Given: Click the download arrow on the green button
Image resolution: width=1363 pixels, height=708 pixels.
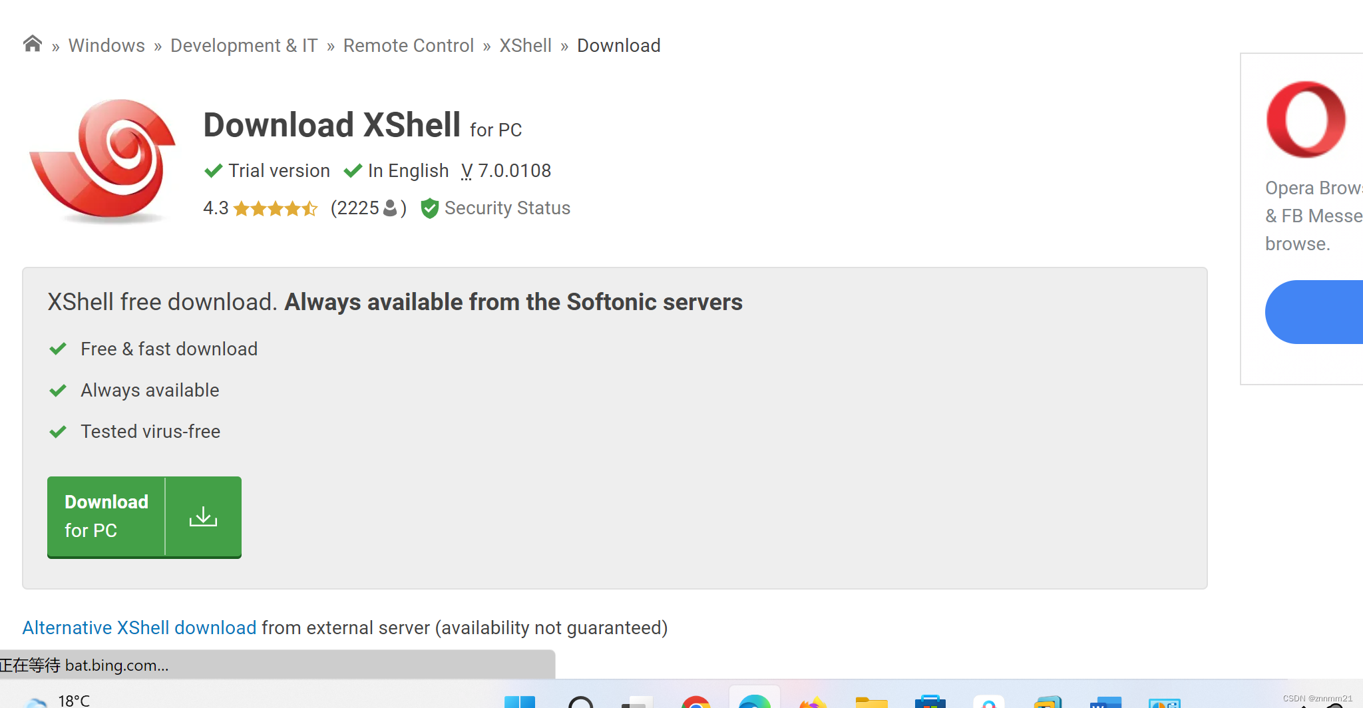Looking at the screenshot, I should 203,517.
